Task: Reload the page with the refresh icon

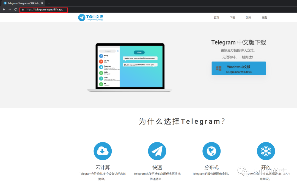Action: point(15,9)
